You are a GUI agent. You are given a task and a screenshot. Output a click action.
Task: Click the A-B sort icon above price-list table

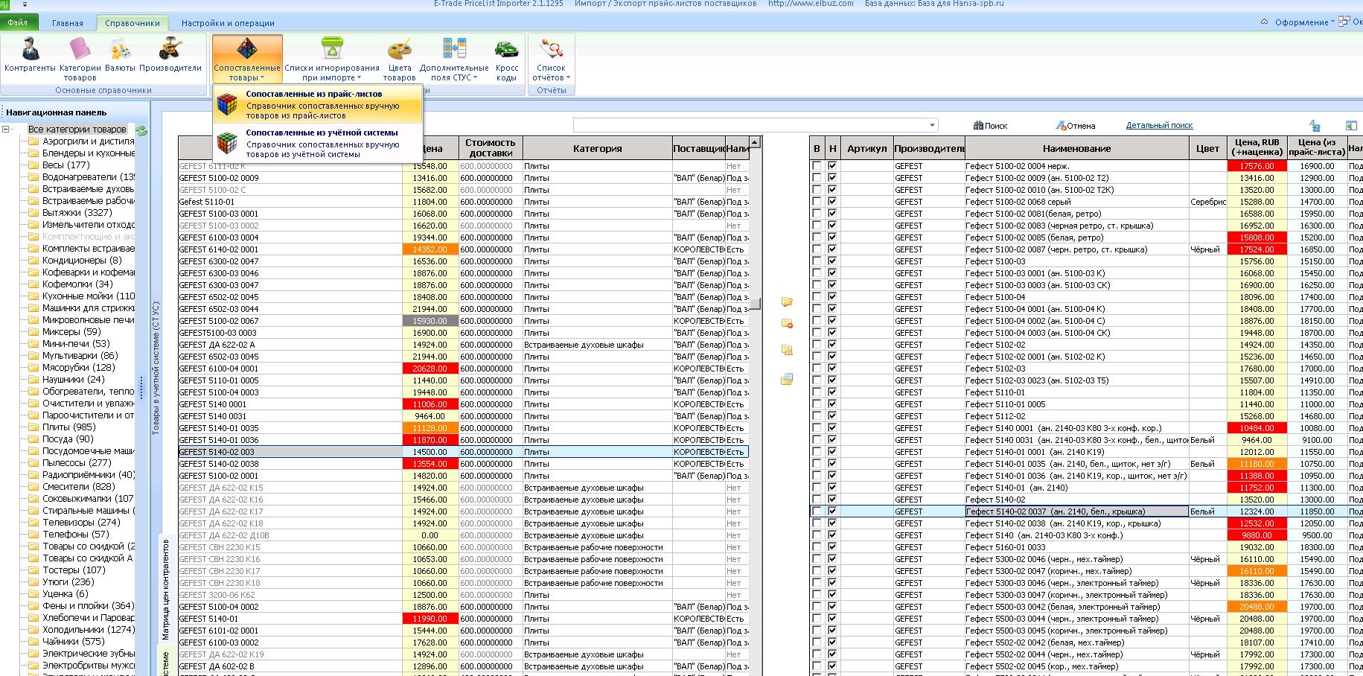pyautogui.click(x=1315, y=126)
